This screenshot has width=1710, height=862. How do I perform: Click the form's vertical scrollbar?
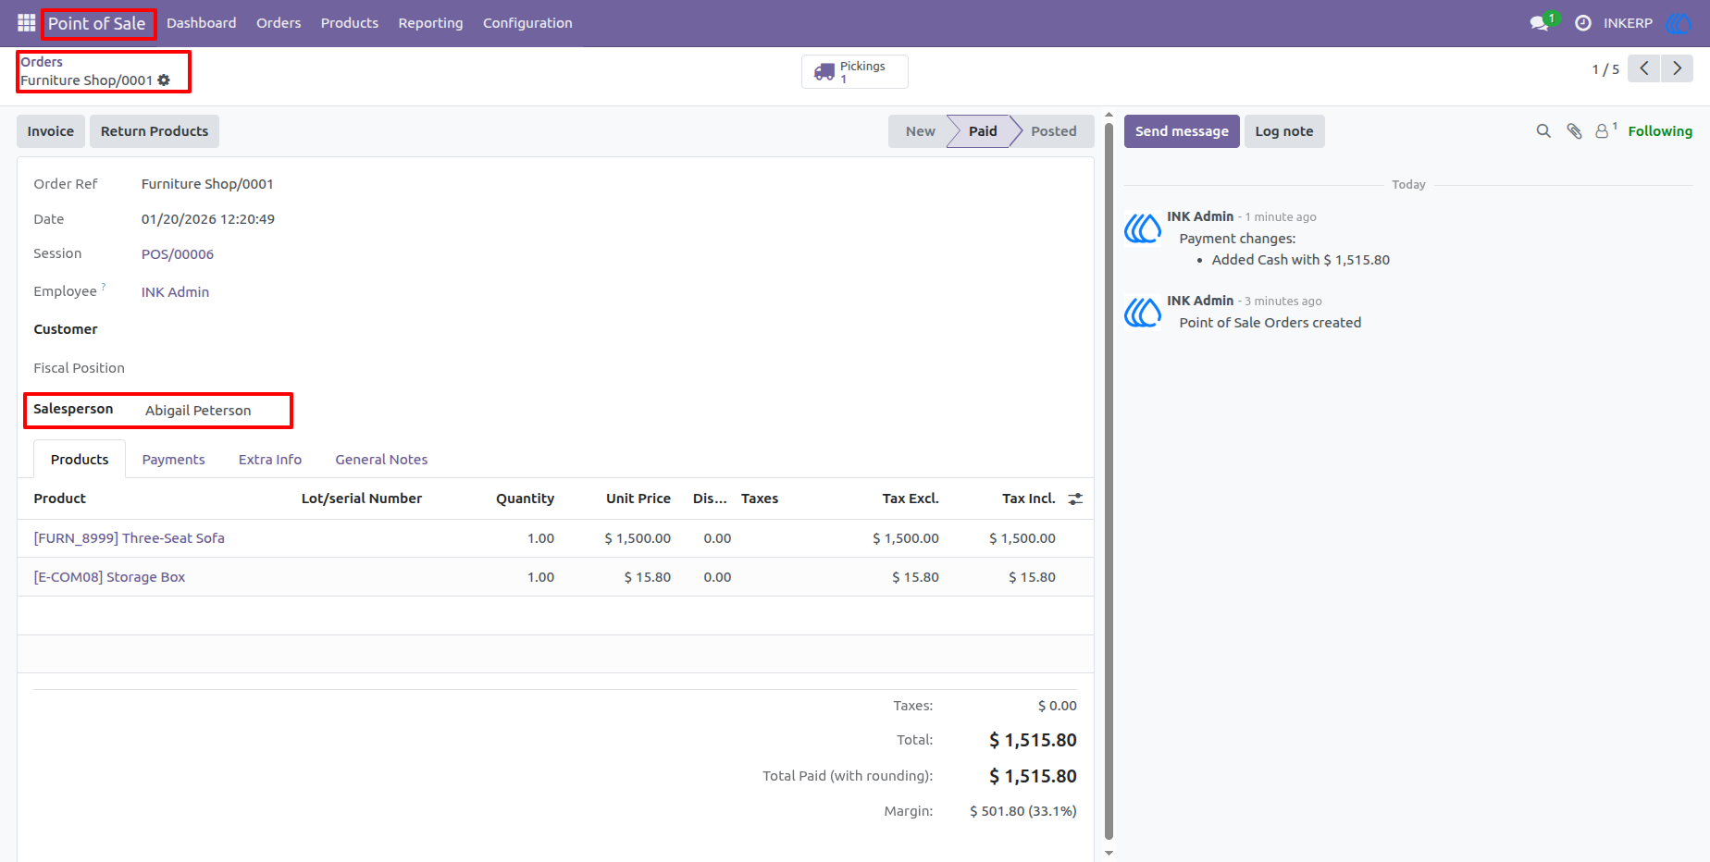(1109, 481)
